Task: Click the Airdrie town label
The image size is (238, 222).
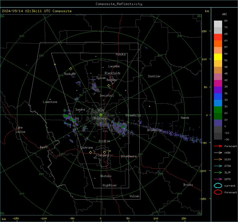Action: point(104,141)
